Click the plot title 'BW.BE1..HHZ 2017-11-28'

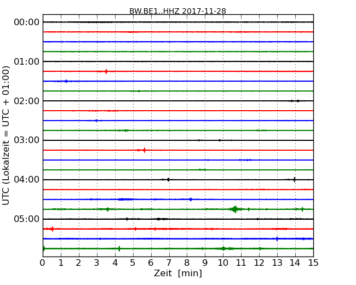[x=177, y=11]
